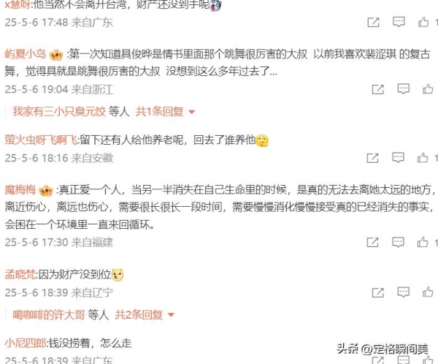Open the profile of 屿夏小岛
The image size is (438, 364).
pyautogui.click(x=26, y=53)
